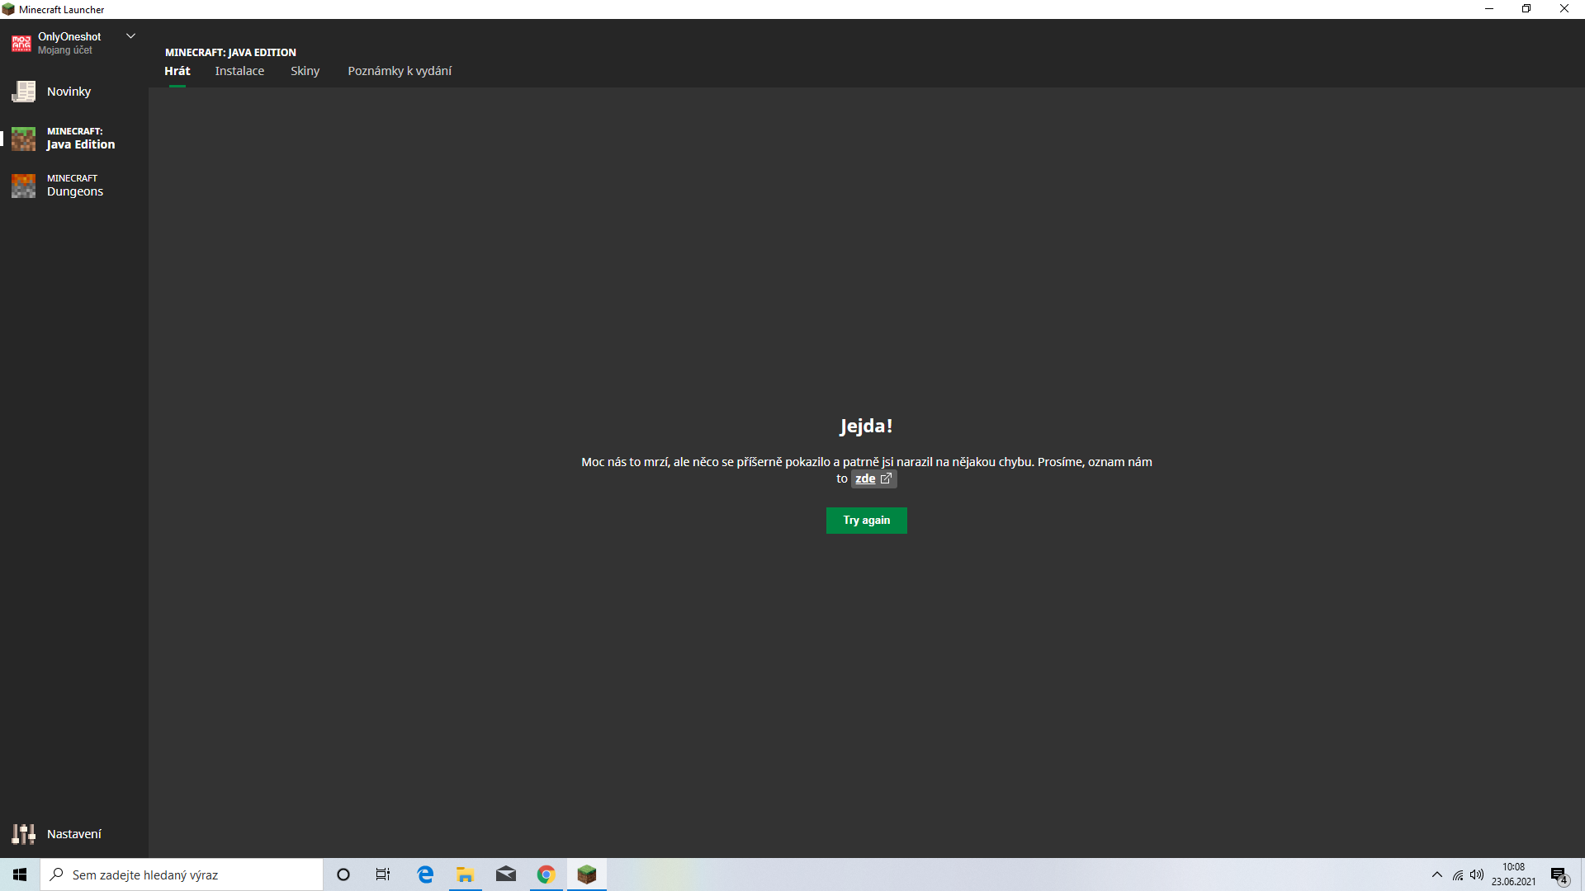Open the Mail app taskbar icon
This screenshot has height=891, width=1585.
pos(505,874)
